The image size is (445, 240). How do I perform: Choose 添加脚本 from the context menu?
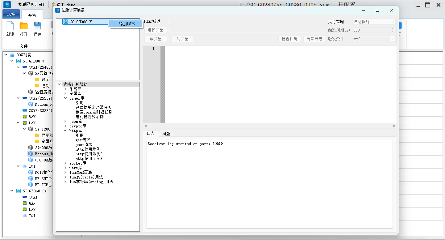127,24
